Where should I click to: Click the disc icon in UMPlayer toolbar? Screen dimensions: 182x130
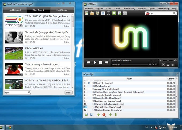click(x=97, y=13)
